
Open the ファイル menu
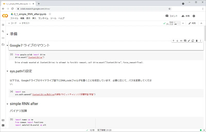(x=14, y=18)
